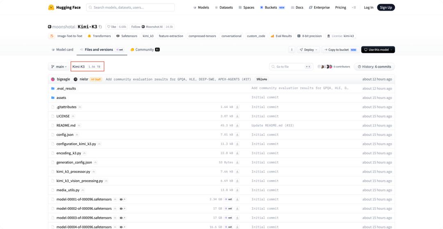Go to Spaces in top navigation
443x229 pixels.
tap(247, 8)
